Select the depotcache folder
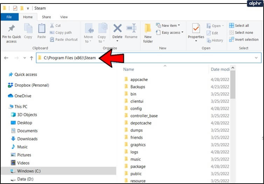The image size is (264, 184). click(x=138, y=123)
